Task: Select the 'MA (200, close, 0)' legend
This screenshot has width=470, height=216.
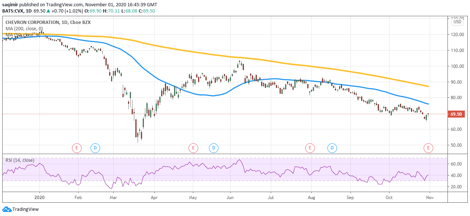Action: [24, 29]
